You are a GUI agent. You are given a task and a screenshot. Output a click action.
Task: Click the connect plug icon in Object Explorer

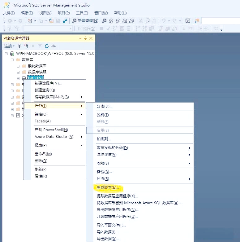[x=19, y=46]
